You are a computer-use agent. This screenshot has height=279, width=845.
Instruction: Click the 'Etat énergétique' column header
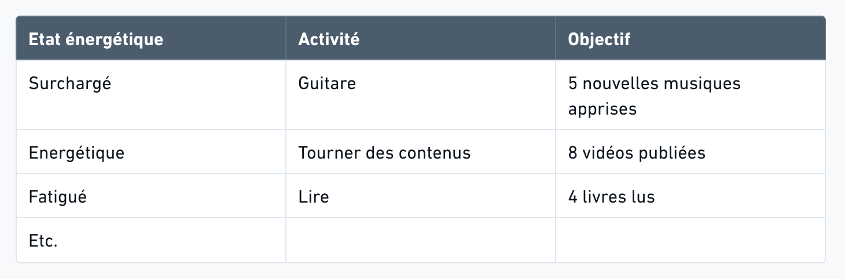click(96, 39)
